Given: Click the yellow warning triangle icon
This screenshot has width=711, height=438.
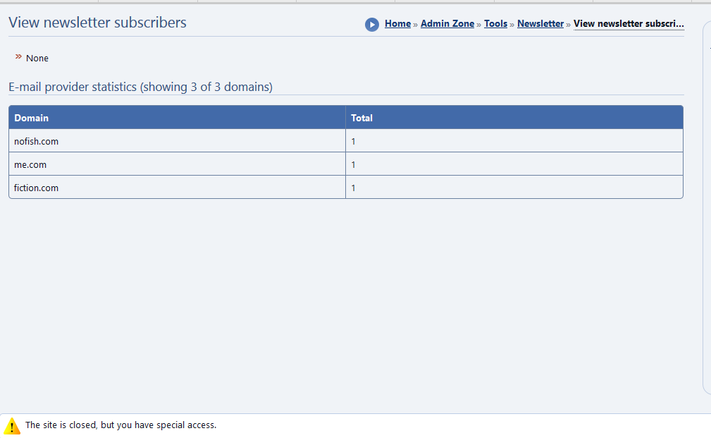Looking at the screenshot, I should point(12,426).
